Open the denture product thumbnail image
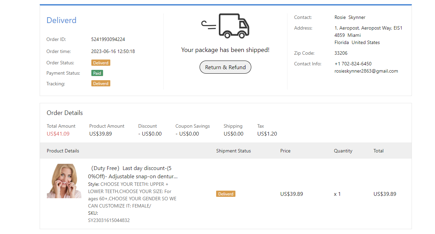This screenshot has height=234, width=435. pyautogui.click(x=64, y=181)
